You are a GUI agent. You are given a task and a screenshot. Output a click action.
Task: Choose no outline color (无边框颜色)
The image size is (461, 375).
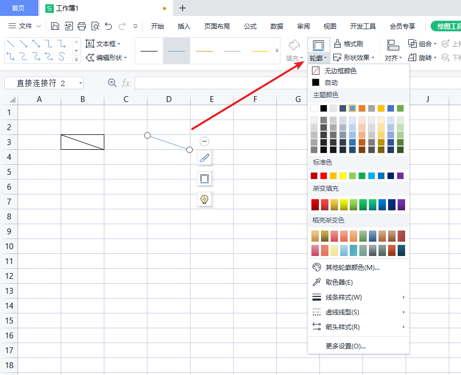340,71
